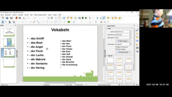Select the Ellipse shape tool
Viewport: 172px width, 97px height.
tap(26, 22)
